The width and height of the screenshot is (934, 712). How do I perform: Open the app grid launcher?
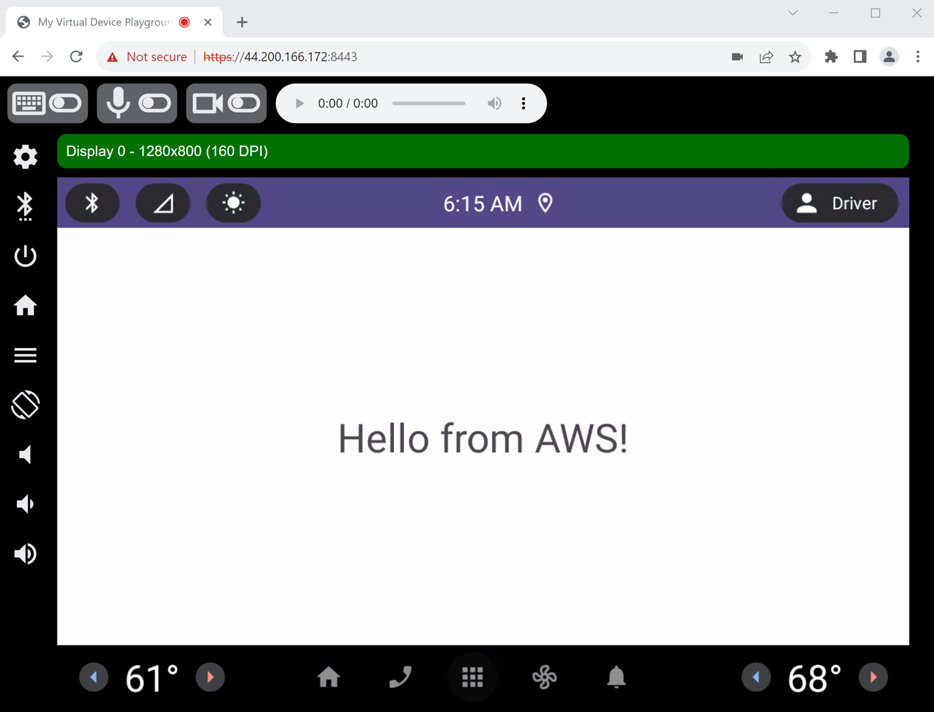(x=472, y=677)
